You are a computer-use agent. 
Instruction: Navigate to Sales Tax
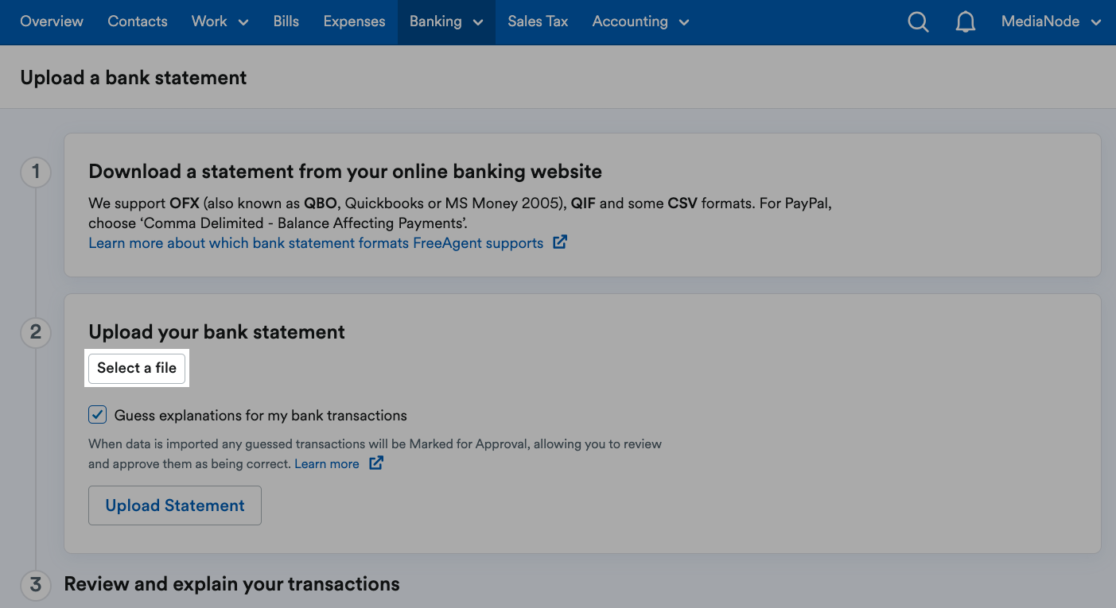[x=538, y=22]
